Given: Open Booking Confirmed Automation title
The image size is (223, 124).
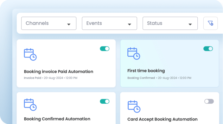Looking at the screenshot, I should pyautogui.click(x=57, y=119).
